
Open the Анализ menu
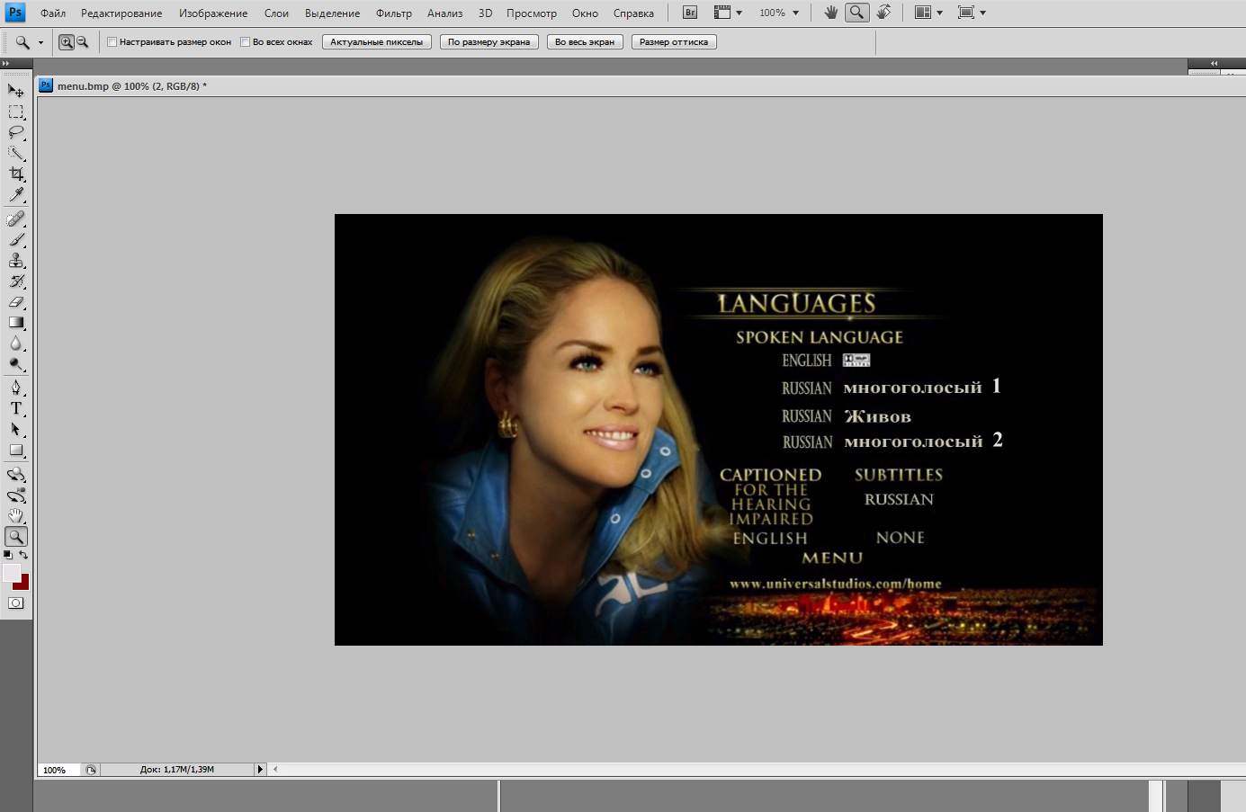pos(444,13)
